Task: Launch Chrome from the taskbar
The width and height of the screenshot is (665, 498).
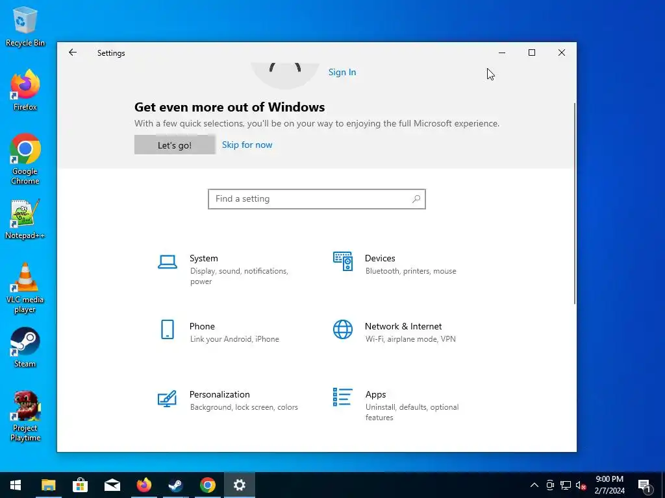Action: coord(207,485)
